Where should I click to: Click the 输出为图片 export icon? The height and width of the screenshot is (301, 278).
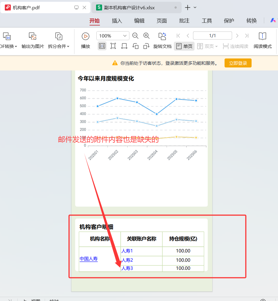click(33, 36)
